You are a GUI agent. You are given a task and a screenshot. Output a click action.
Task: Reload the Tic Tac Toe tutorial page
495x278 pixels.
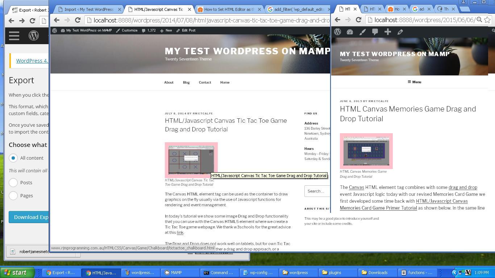click(78, 20)
